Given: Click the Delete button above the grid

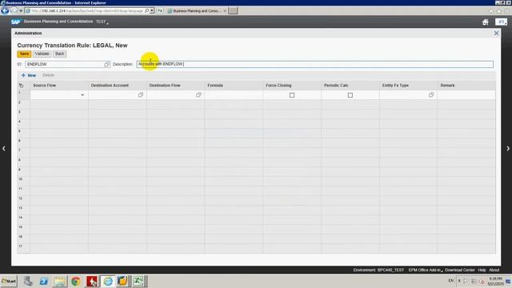Looking at the screenshot, I should (48, 75).
